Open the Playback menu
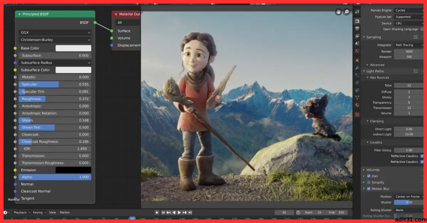This screenshot has height=223, width=427. coord(21,212)
